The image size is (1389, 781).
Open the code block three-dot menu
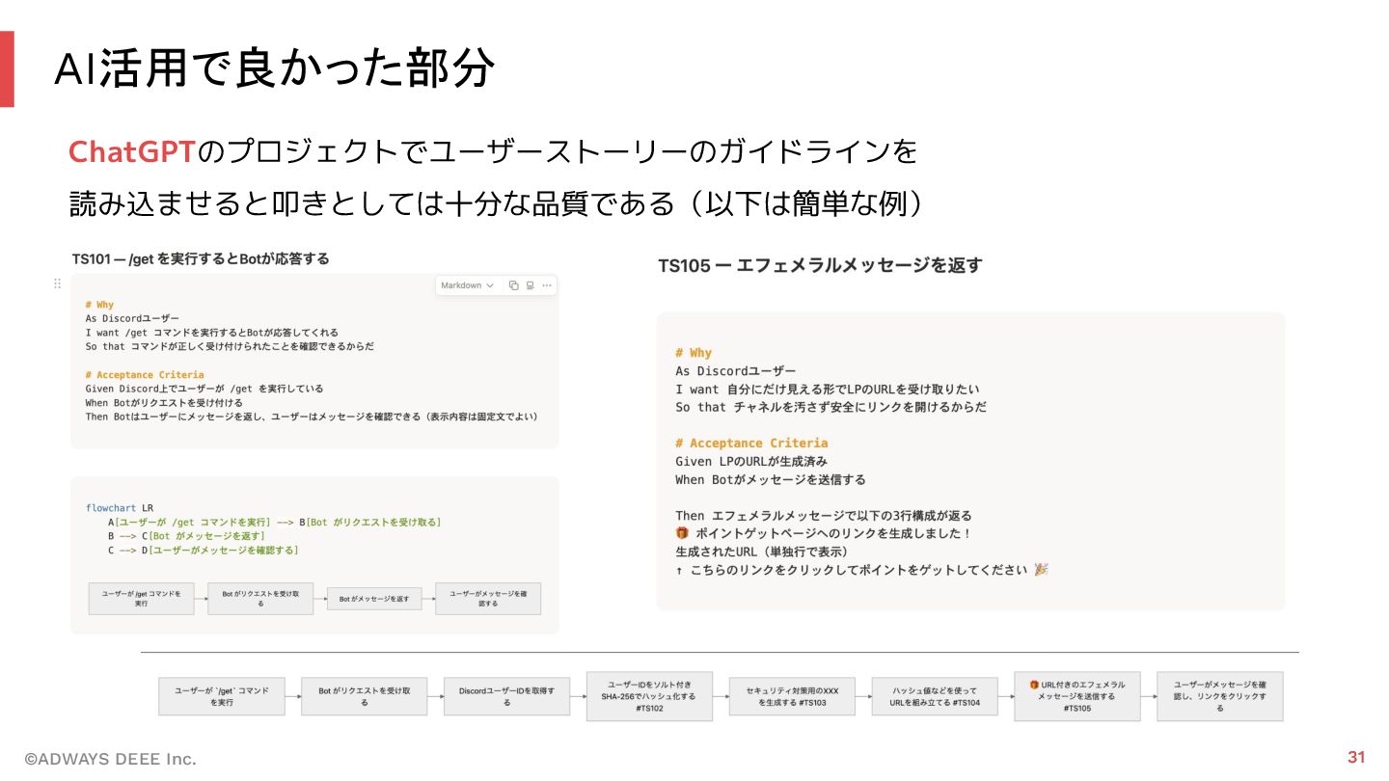[547, 285]
